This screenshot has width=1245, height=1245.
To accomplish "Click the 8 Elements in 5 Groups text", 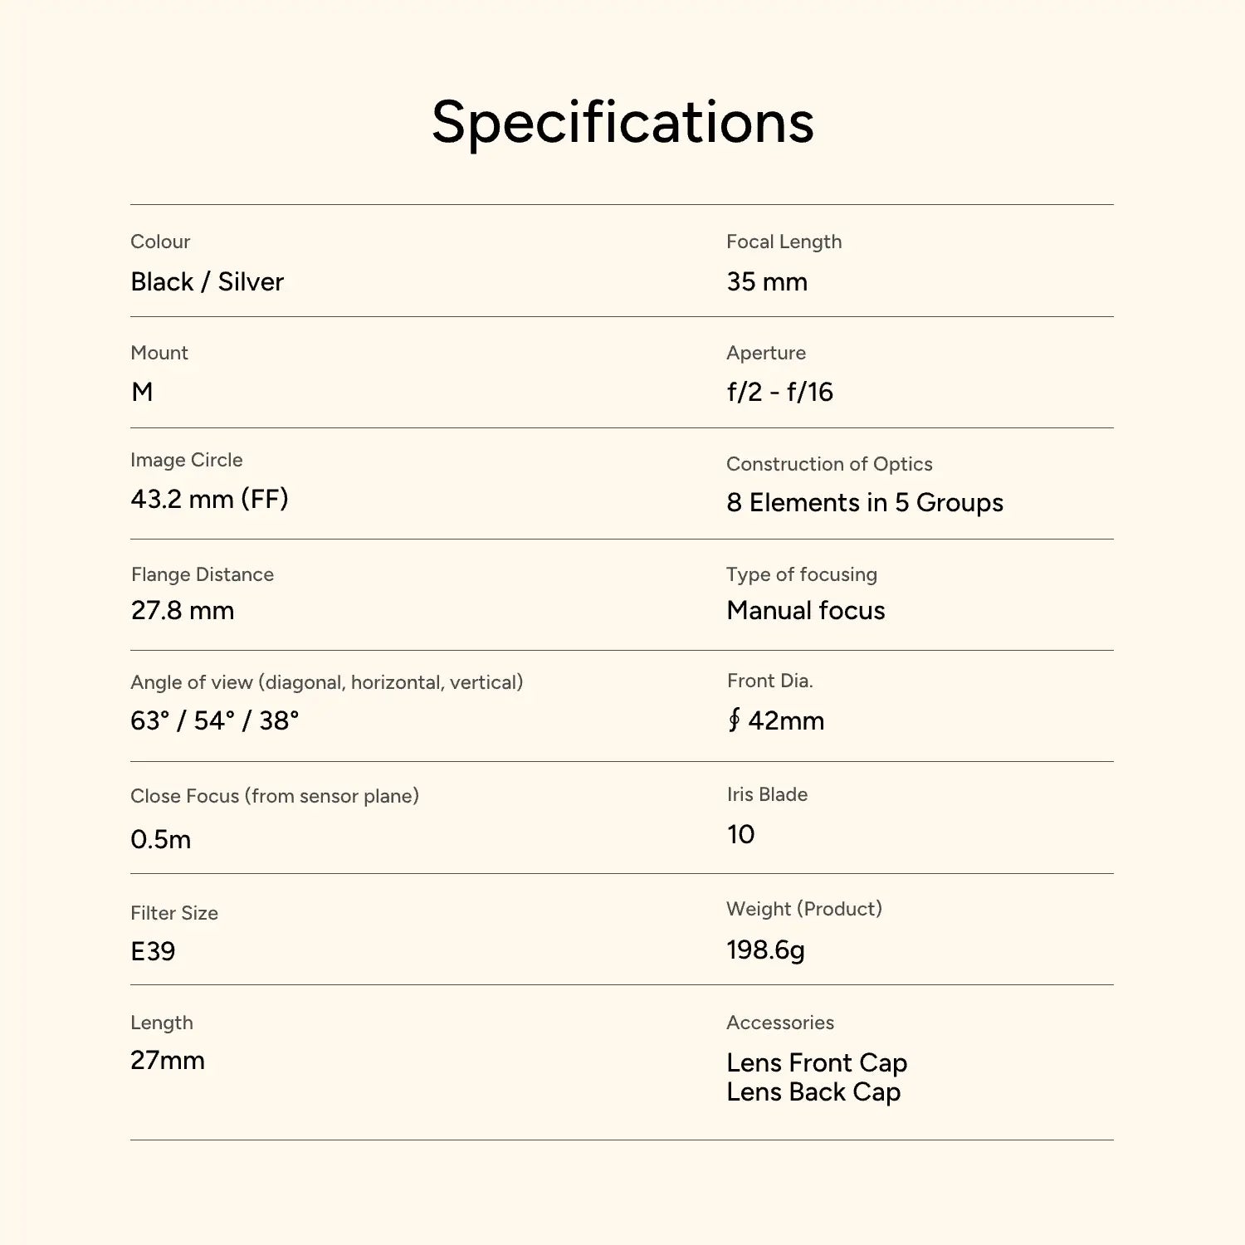I will click(865, 503).
